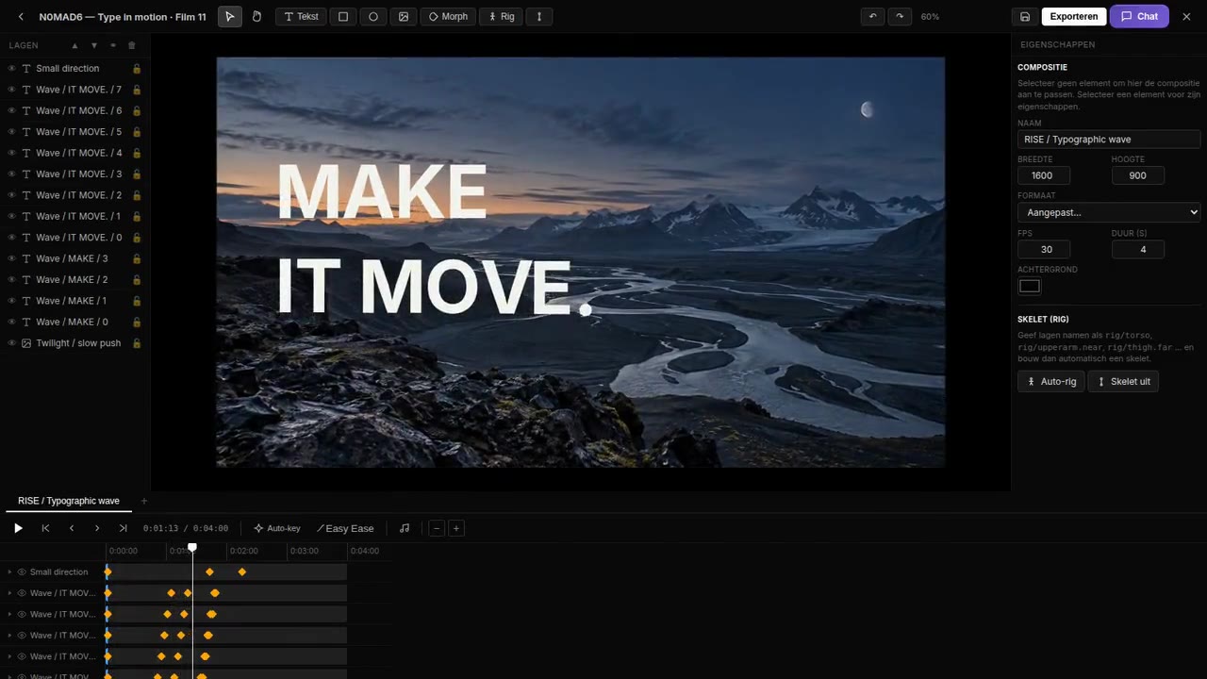Move layer up in Lagen header
Image resolution: width=1207 pixels, height=679 pixels.
(74, 45)
